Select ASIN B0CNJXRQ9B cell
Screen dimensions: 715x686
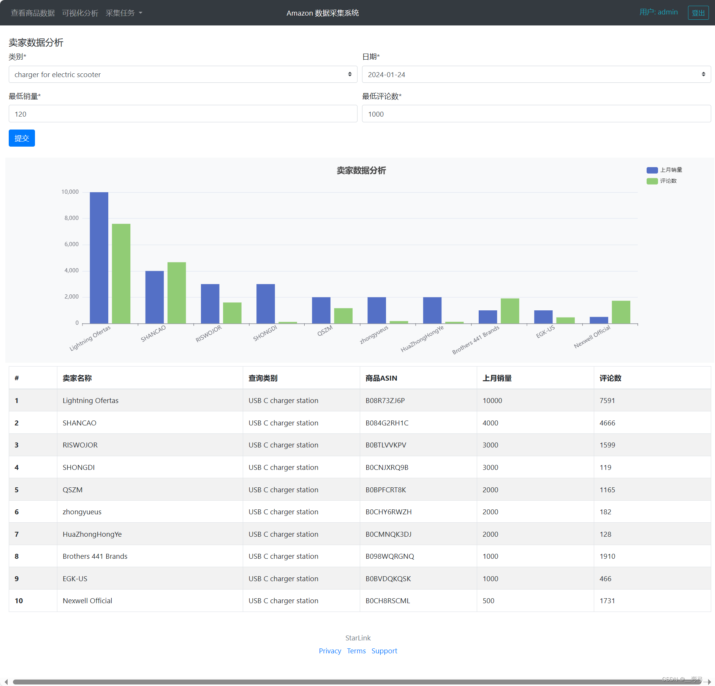coord(418,467)
